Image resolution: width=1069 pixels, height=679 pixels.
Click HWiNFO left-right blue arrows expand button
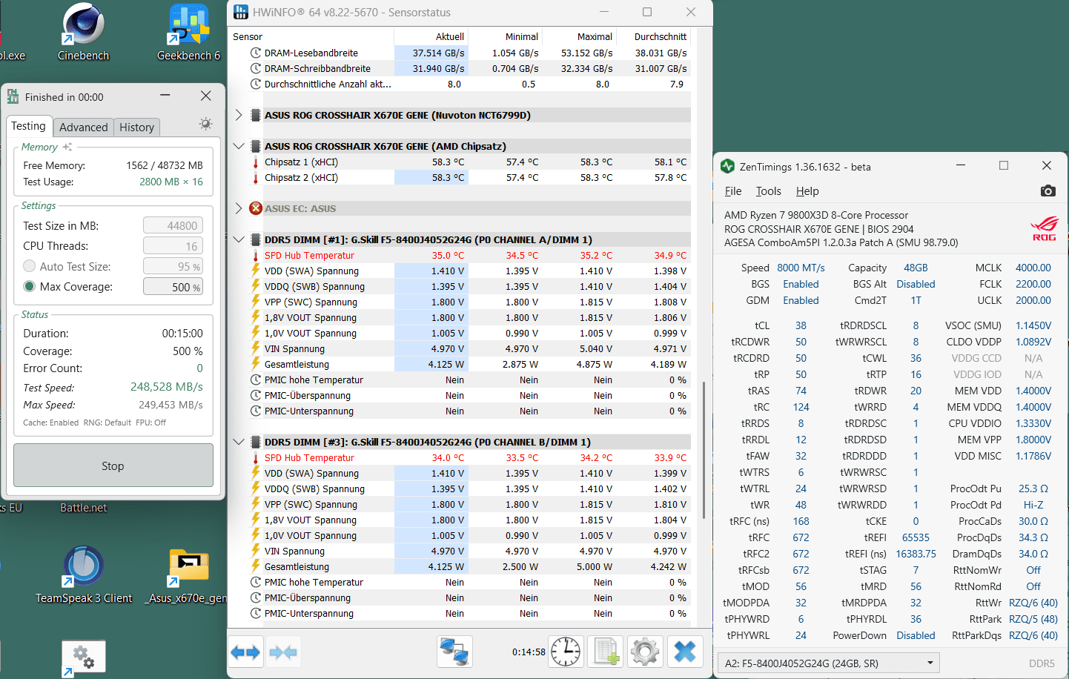point(245,652)
